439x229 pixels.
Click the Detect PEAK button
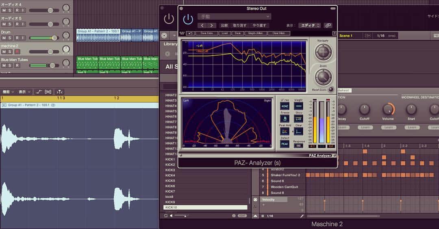(x=285, y=144)
